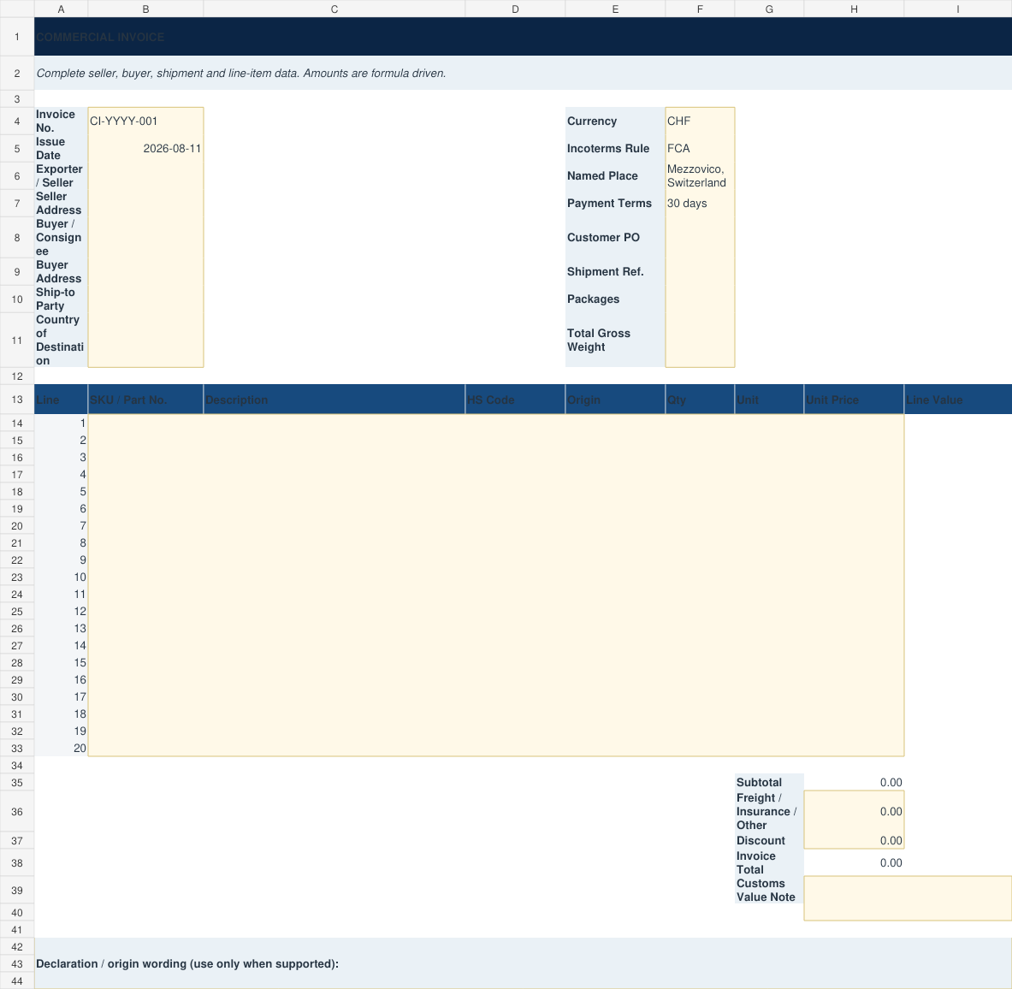Select the Description cell for line 5
This screenshot has width=1012, height=989.
pyautogui.click(x=334, y=492)
